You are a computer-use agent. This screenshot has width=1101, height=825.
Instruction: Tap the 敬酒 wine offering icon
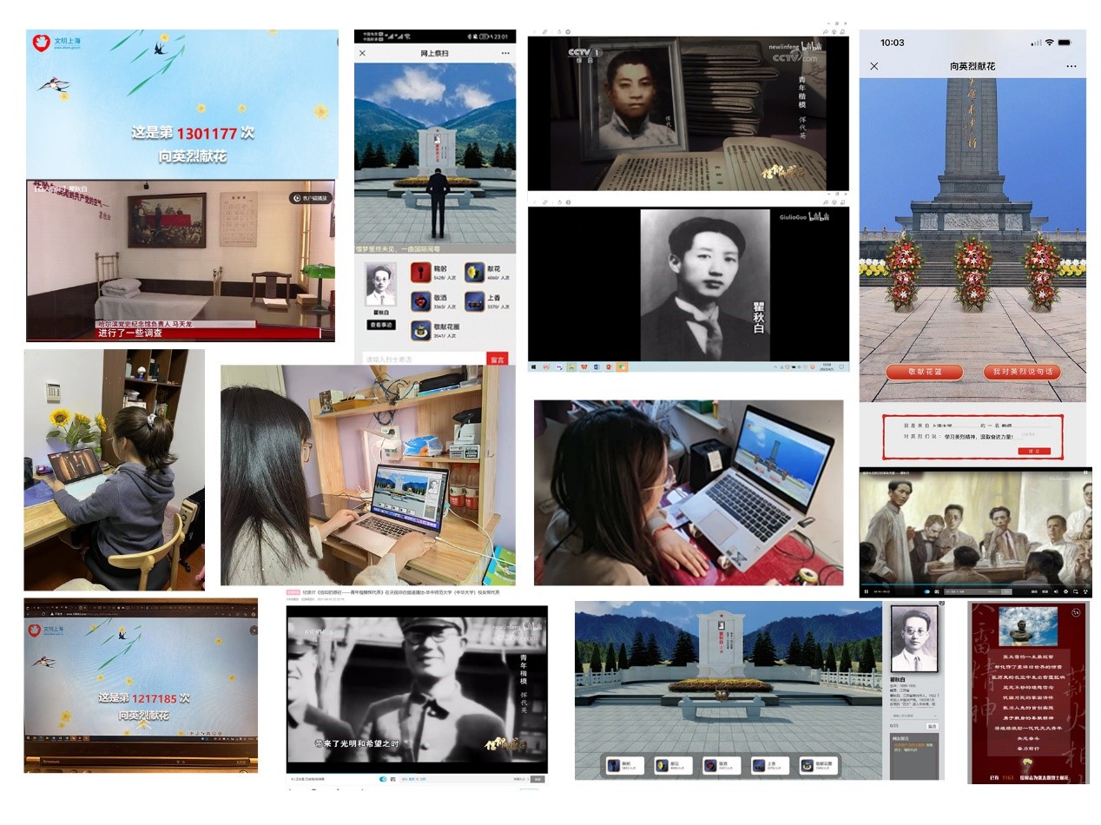coord(421,301)
